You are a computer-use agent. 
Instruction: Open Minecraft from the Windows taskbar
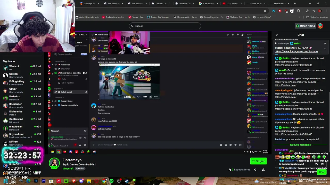66,181
